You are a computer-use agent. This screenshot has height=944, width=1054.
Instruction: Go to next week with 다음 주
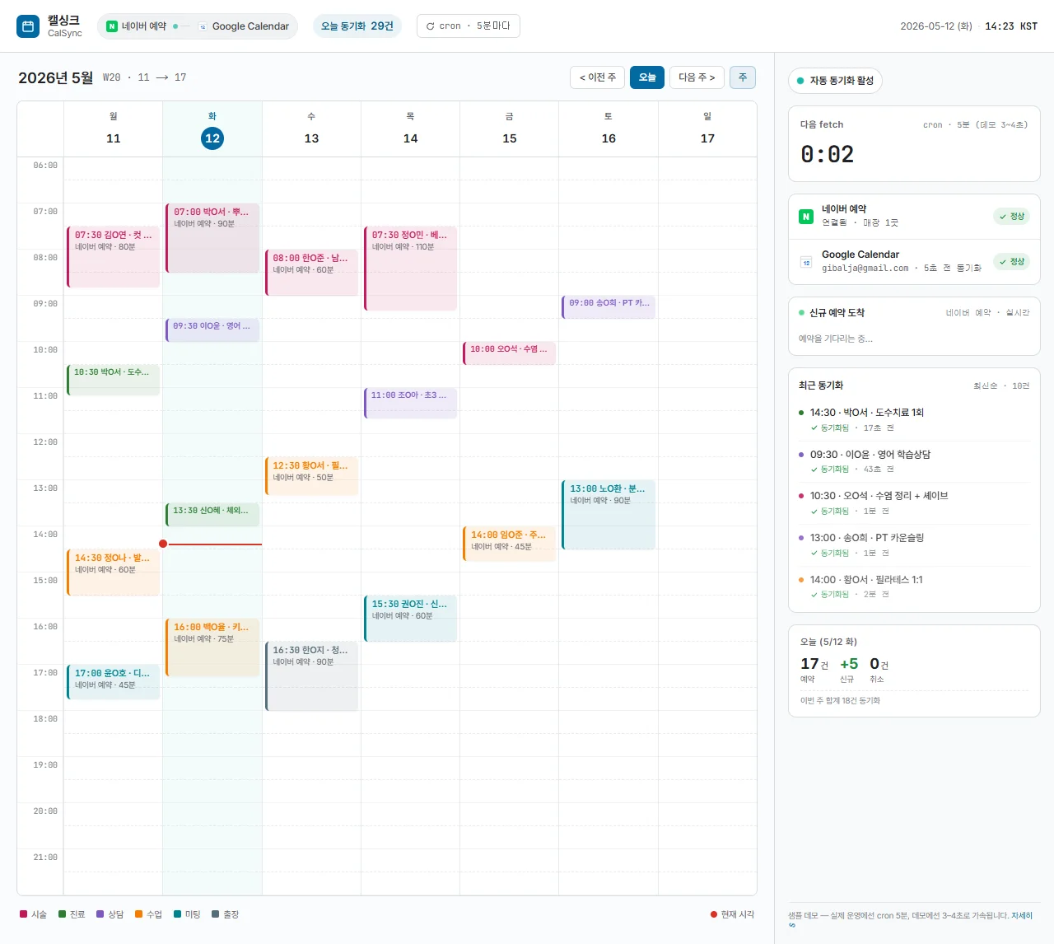[697, 77]
